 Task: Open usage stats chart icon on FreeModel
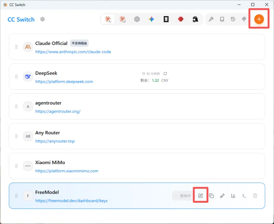[233, 196]
